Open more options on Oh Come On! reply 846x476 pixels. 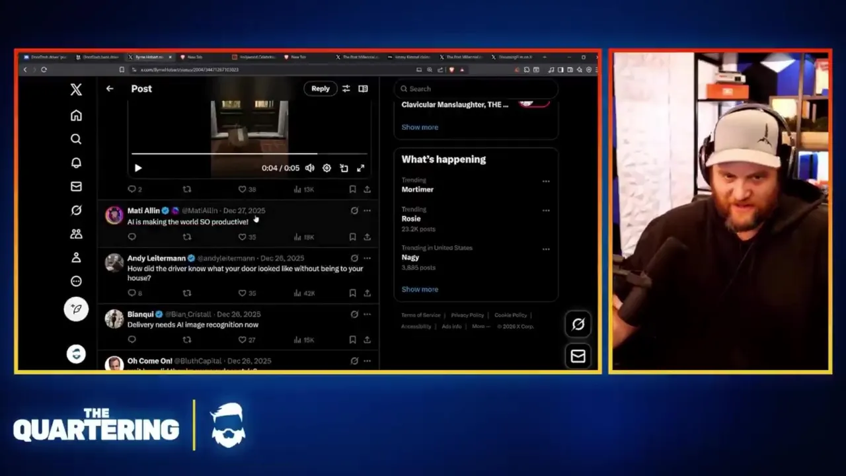(x=367, y=361)
